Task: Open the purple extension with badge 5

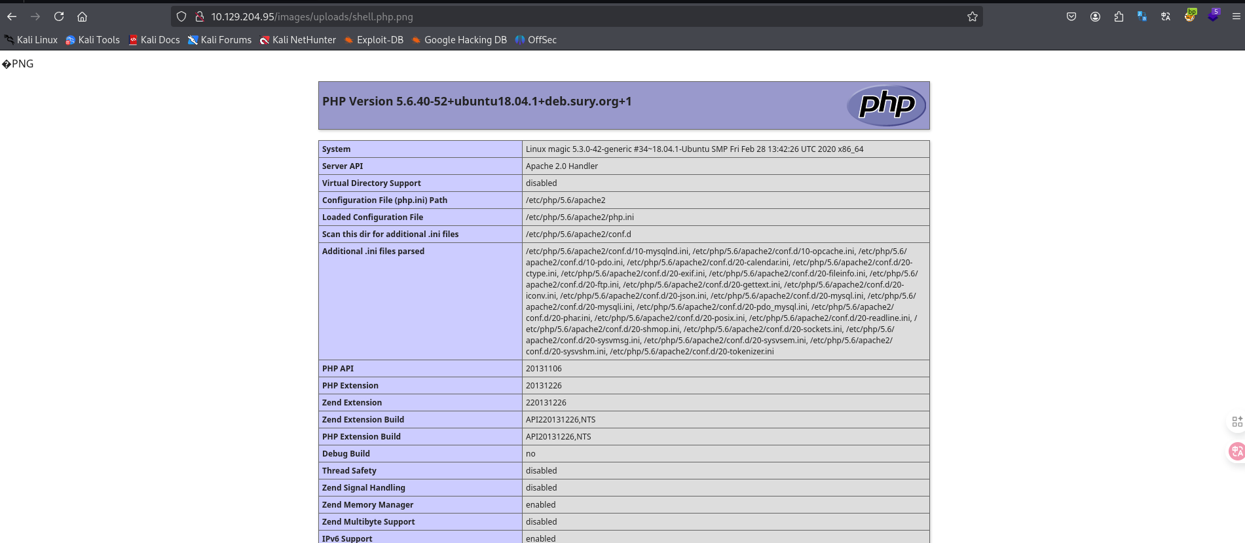Action: [x=1214, y=16]
